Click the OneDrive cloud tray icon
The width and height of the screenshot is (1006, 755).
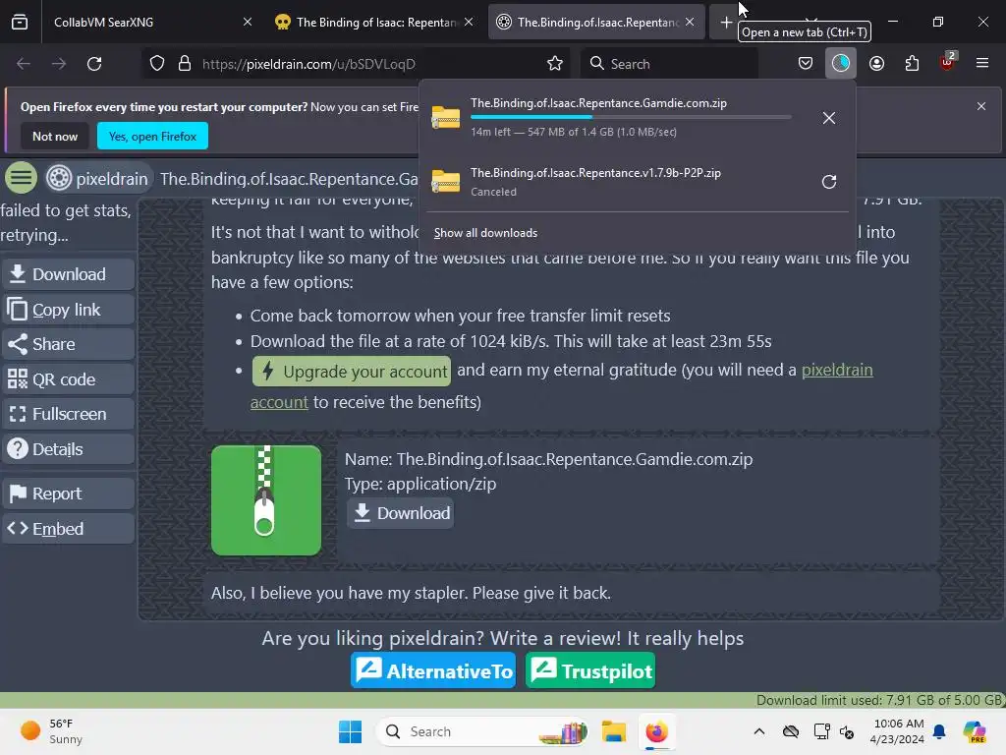coord(791,731)
